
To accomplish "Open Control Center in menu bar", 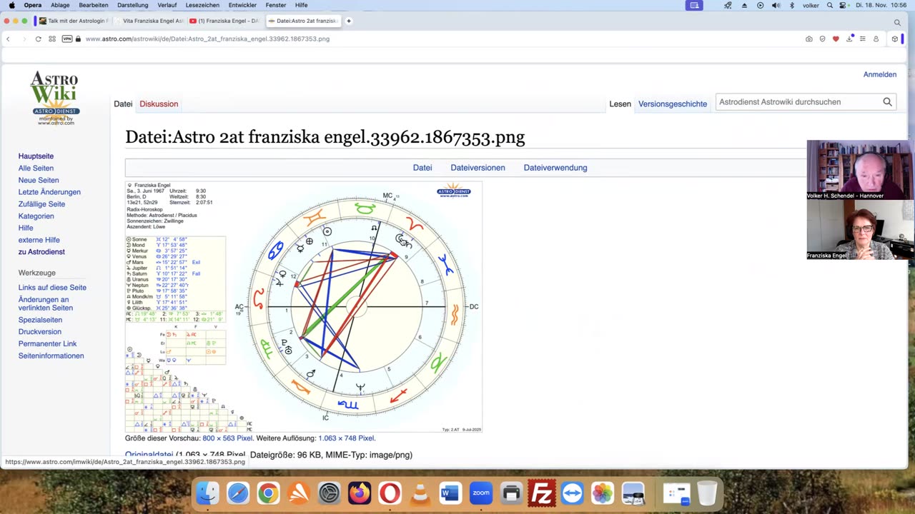I will click(x=843, y=5).
